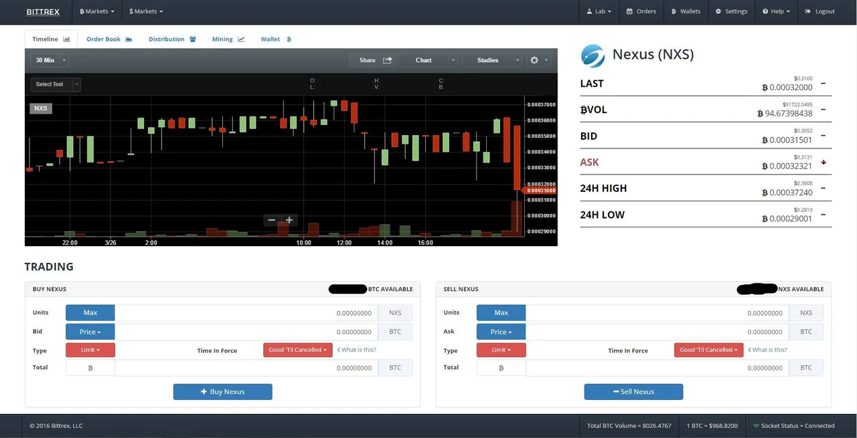Click Max button in Sell Nexus

pos(501,313)
